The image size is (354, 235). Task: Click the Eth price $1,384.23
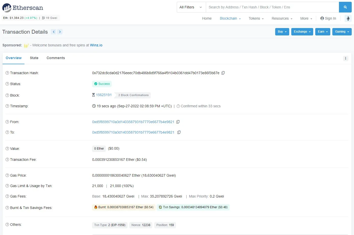tap(16, 18)
